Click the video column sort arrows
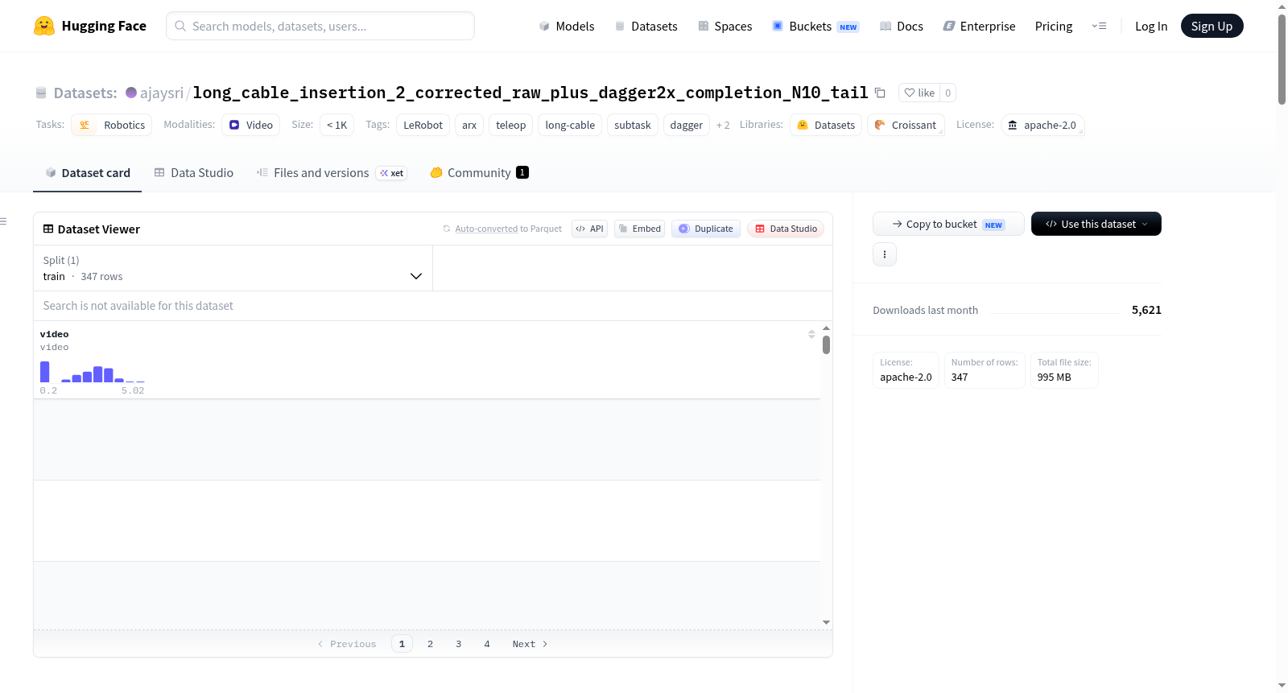Image resolution: width=1288 pixels, height=693 pixels. pyautogui.click(x=811, y=334)
